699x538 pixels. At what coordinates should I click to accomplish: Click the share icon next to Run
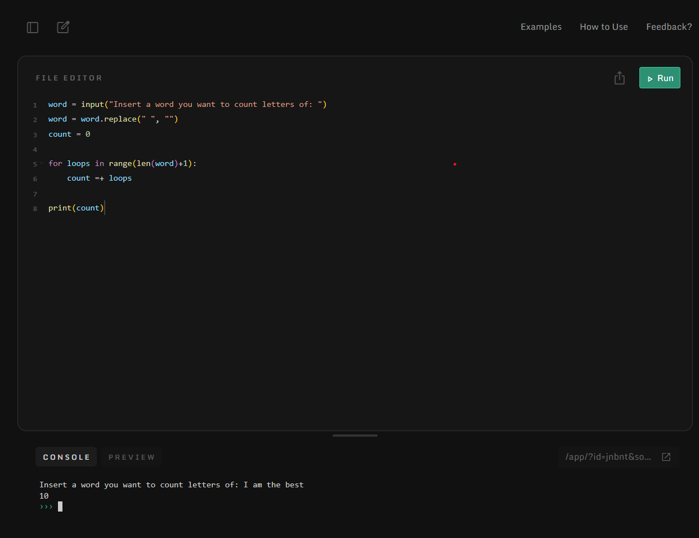[620, 78]
